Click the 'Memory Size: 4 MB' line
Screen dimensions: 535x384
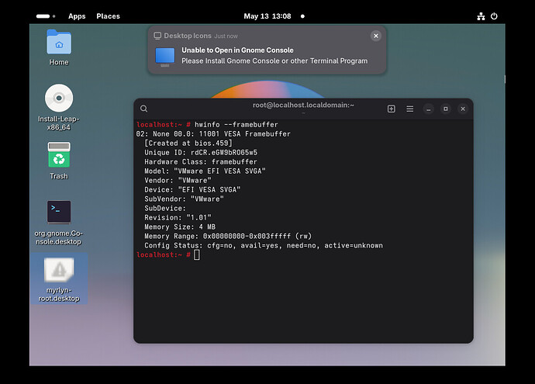(180, 227)
